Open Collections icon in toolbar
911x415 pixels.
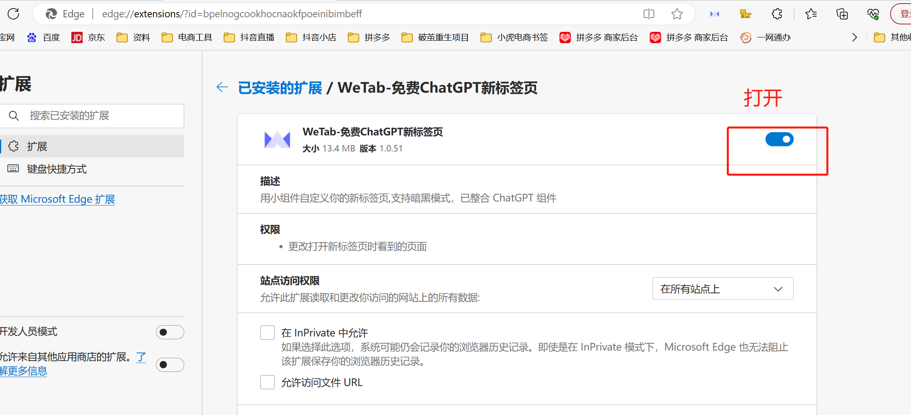pos(842,14)
